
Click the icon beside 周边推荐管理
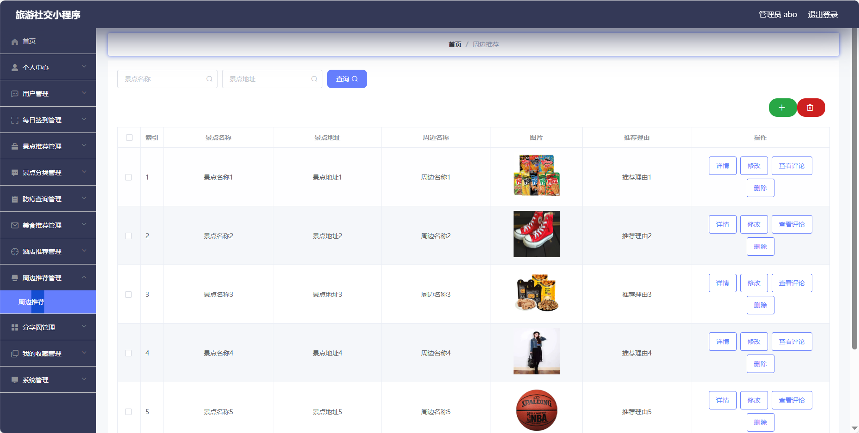(x=15, y=278)
